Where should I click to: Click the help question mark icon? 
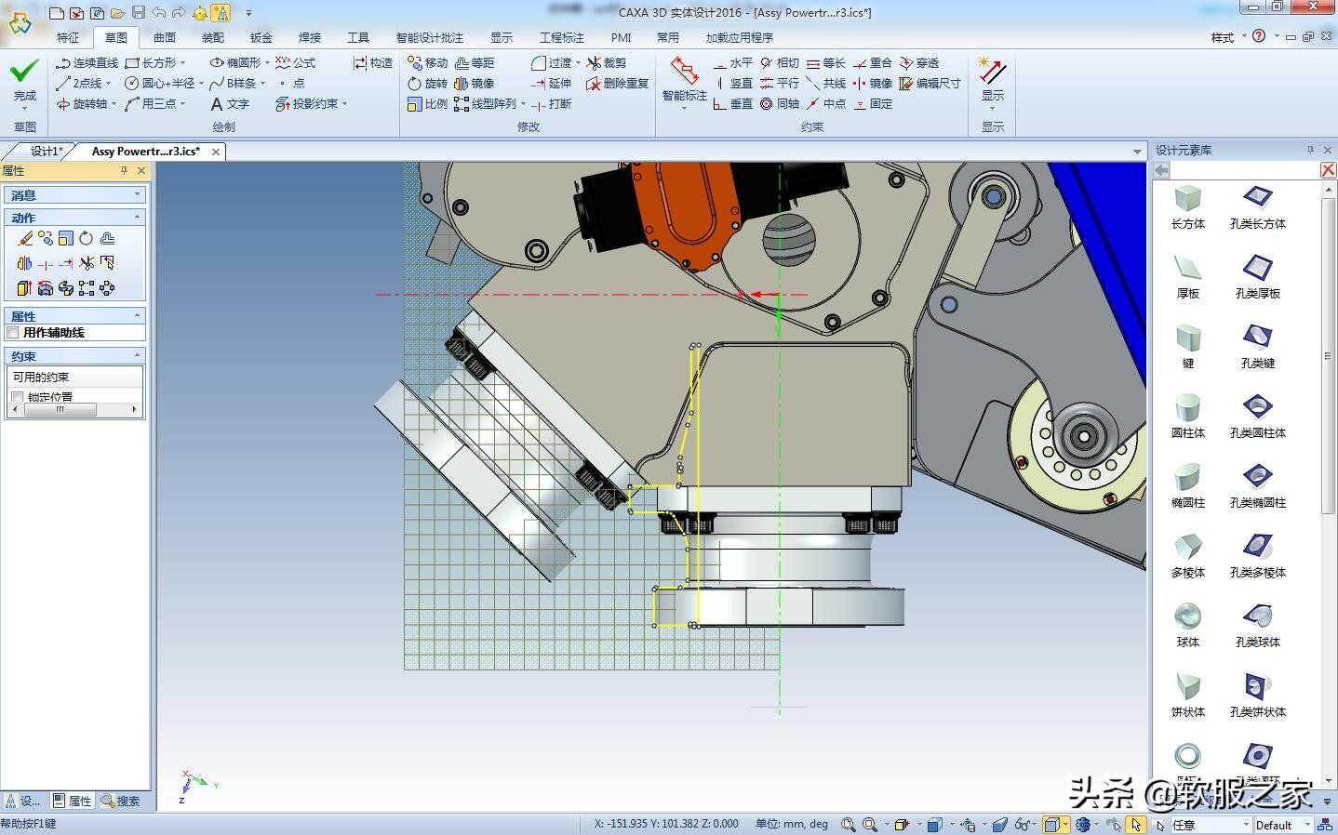pyautogui.click(x=1259, y=36)
